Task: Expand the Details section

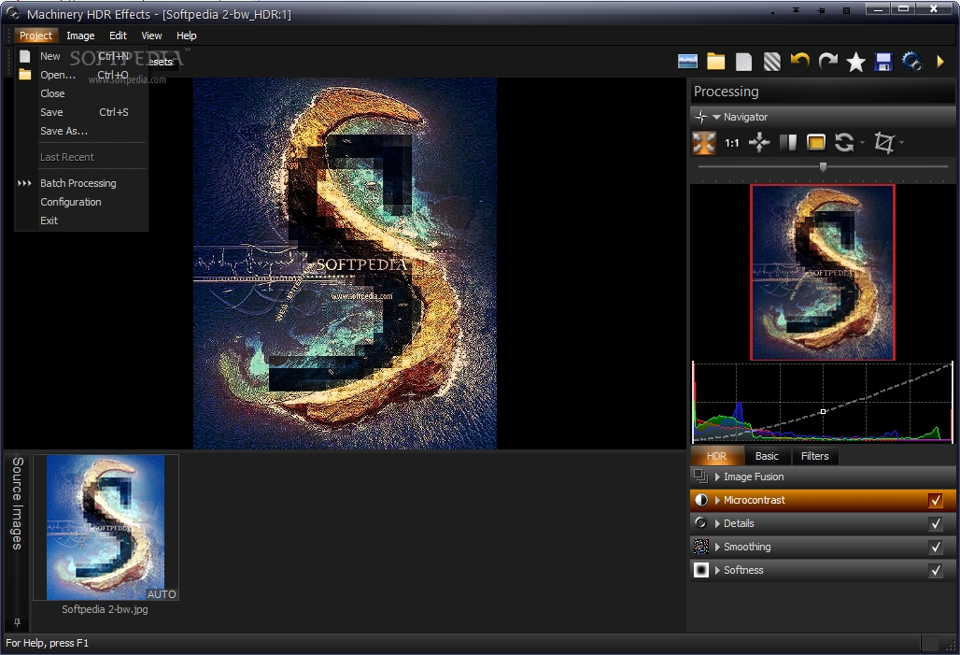Action: (717, 523)
